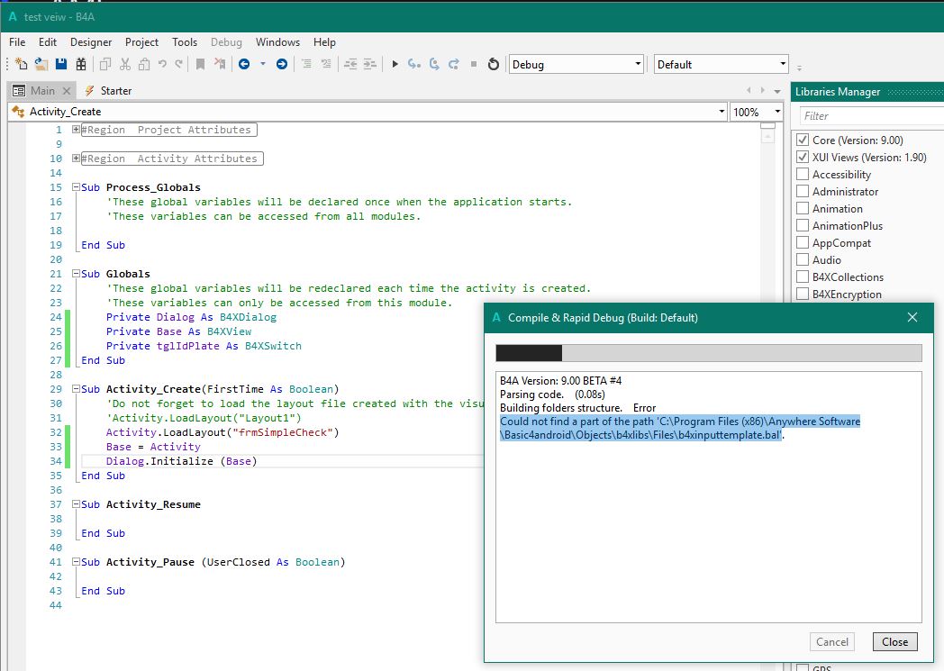Click the navigate backward arrow icon
The height and width of the screenshot is (671, 944).
click(244, 64)
